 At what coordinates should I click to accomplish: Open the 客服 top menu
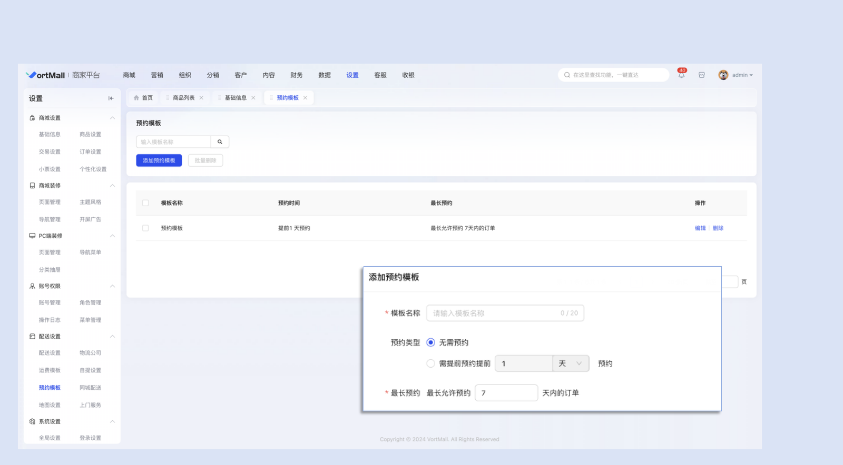[380, 75]
